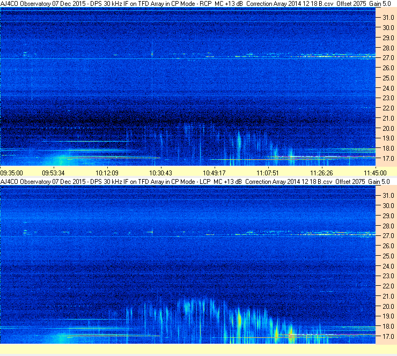
Task: Click 22.0 frequency label in LCP panel
Action: [388, 286]
